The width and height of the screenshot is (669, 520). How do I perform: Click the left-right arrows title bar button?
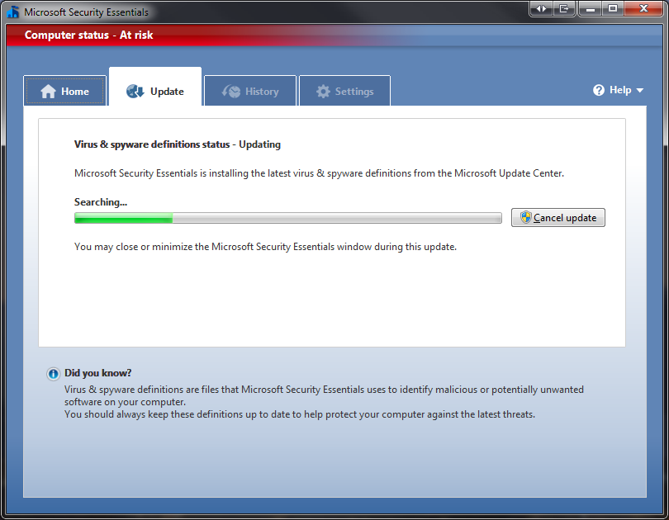(541, 9)
